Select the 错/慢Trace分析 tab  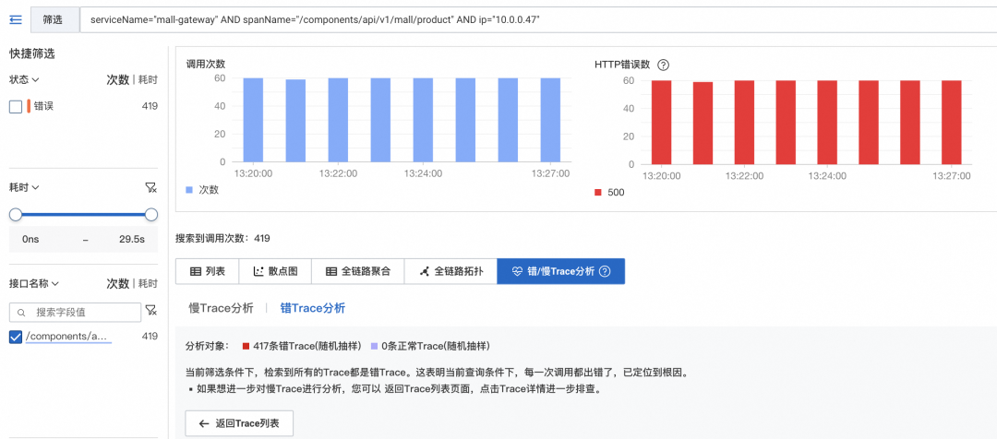(561, 271)
